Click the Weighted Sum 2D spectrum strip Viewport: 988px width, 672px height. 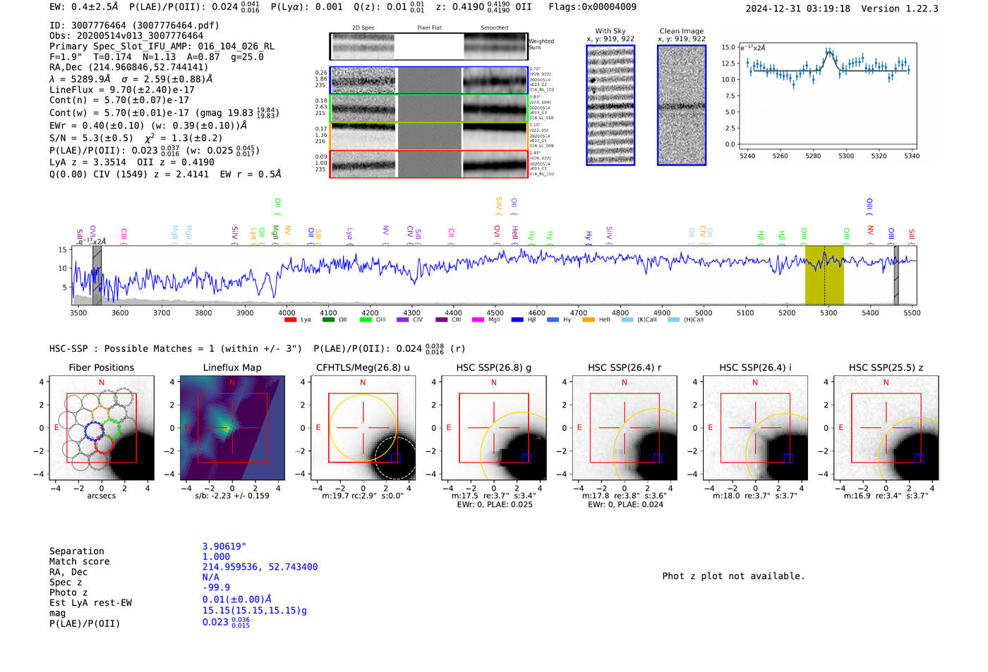(x=428, y=47)
